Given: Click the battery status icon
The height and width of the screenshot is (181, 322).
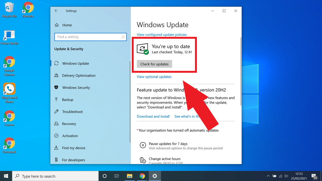Looking at the screenshot, I should click(x=274, y=176).
